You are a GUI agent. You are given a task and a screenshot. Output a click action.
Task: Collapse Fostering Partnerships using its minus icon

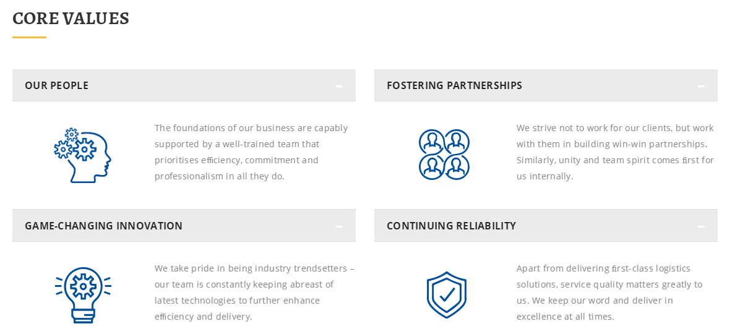701,86
